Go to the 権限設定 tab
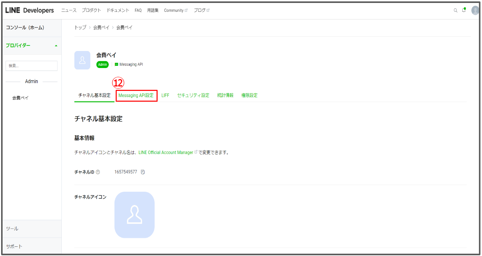482x256 pixels. tap(249, 95)
